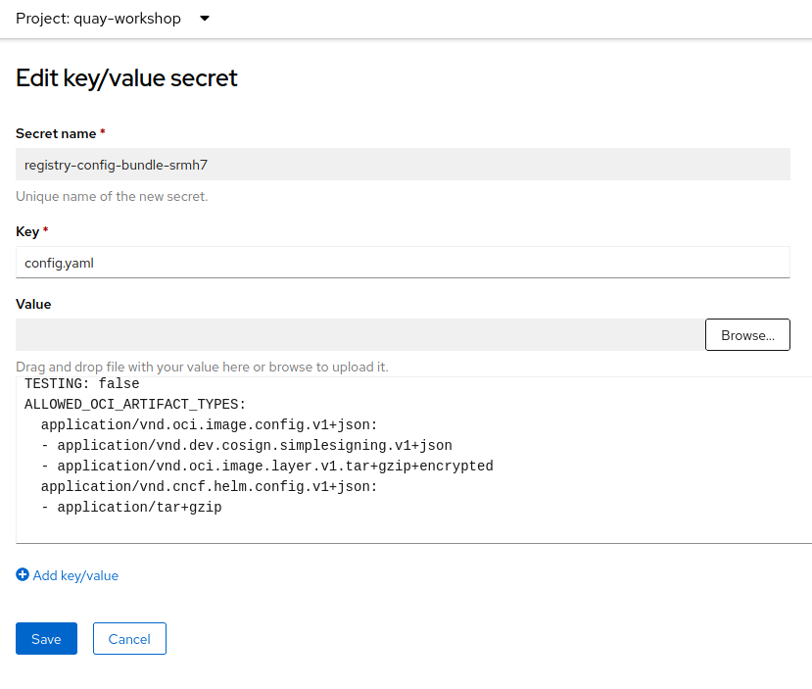The image size is (812, 689).
Task: Click the cosign.simplesigning.v1+json line
Action: (x=245, y=445)
